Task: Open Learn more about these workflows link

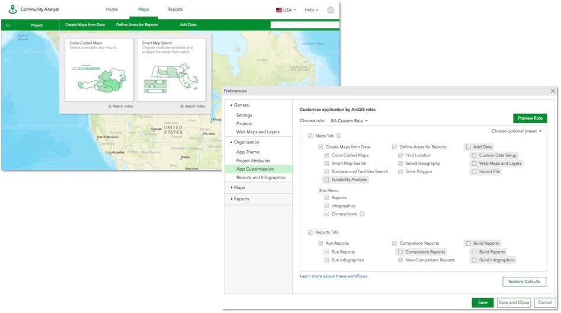Action: click(x=334, y=276)
